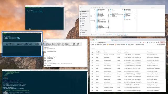Image resolution: width=168 pixels, height=94 pixels.
Task: Expand the public folder chevron in Finder
Action: (136, 14)
